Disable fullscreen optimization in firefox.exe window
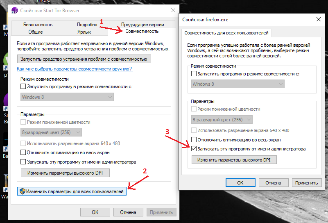This screenshot has height=223, width=328. (x=194, y=139)
